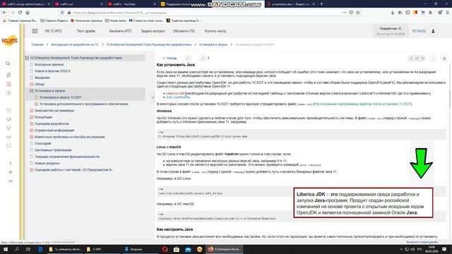Viewport: 452px width, 254px height.
Task: Open the VK icon in left sidebar
Action: [x=11, y=181]
